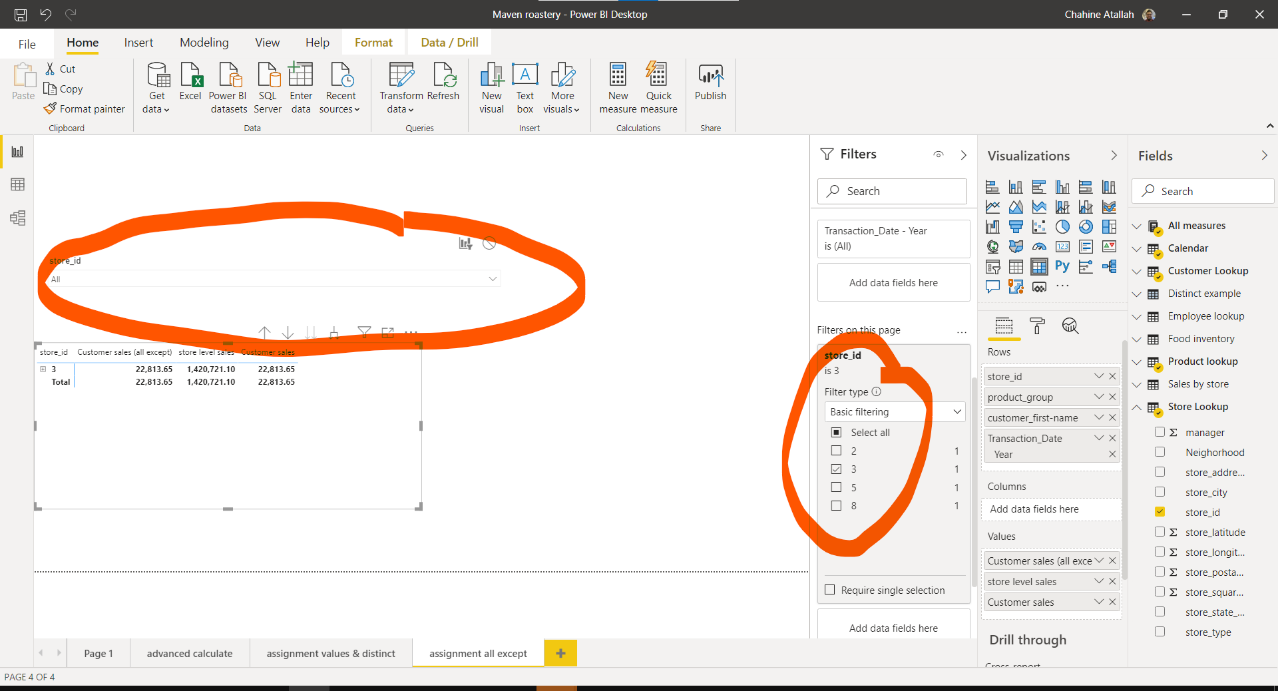Open the Format paint roller pane

click(1037, 326)
